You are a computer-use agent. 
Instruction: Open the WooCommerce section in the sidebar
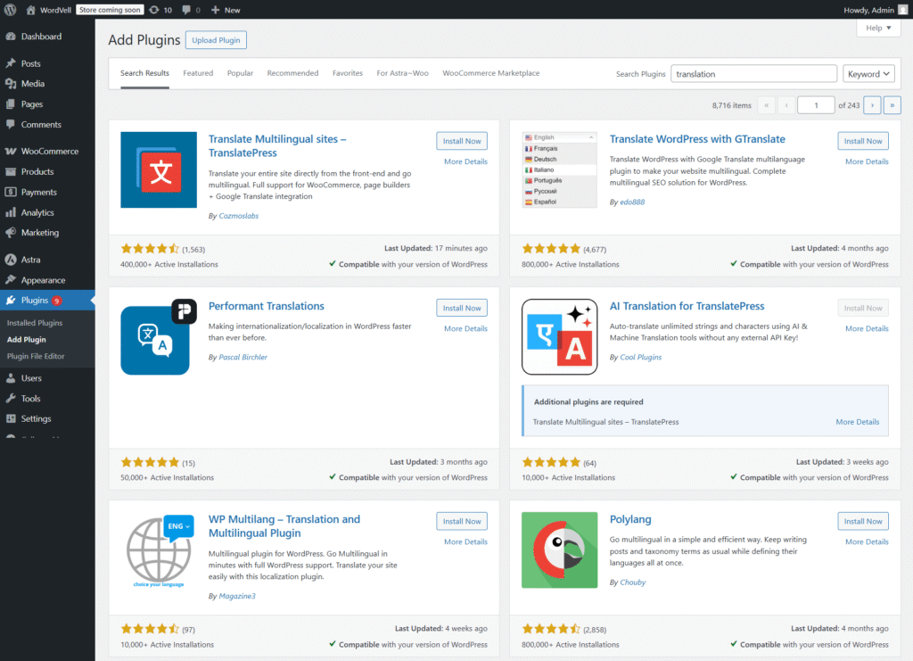(x=49, y=150)
